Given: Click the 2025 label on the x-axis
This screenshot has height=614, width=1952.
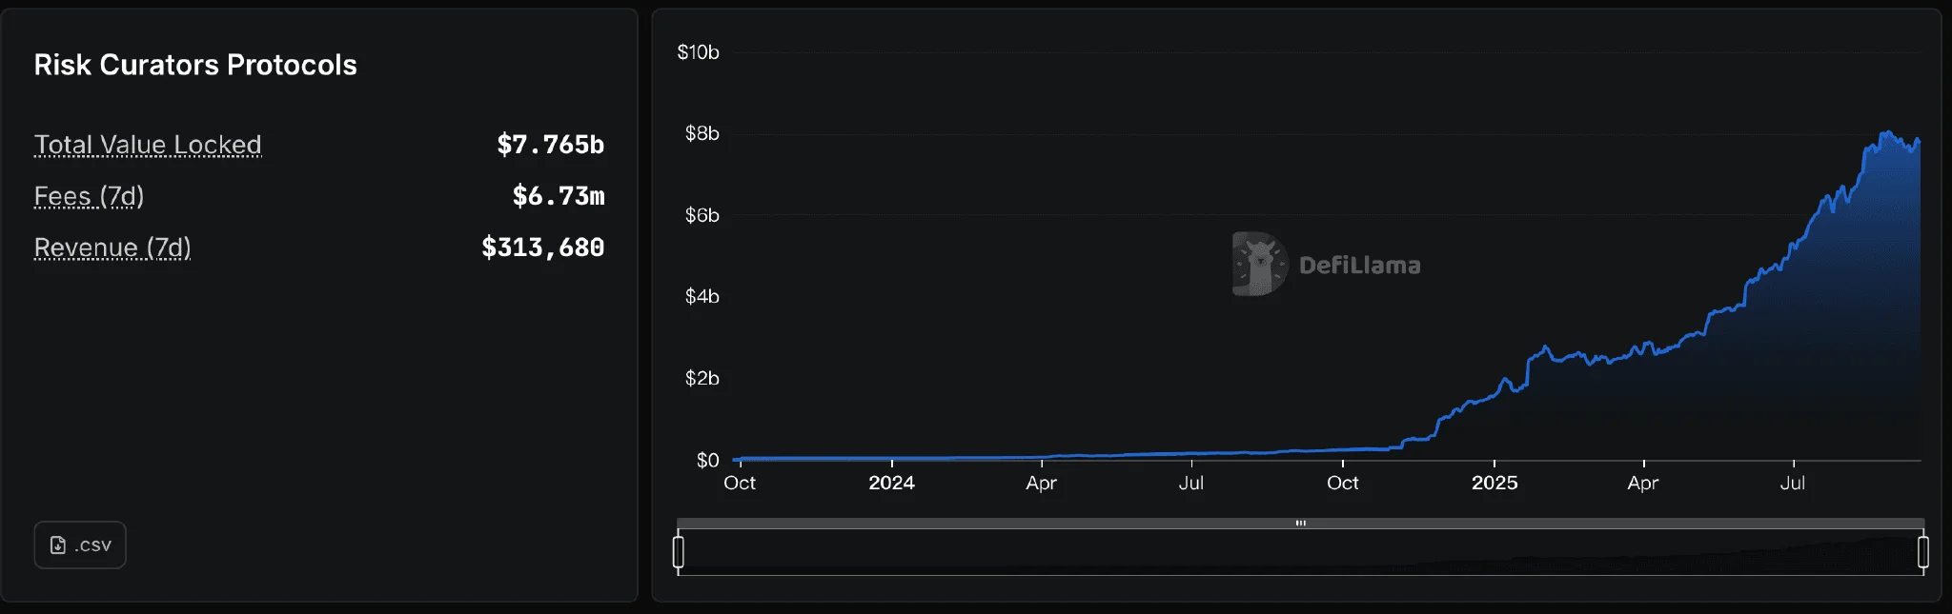Looking at the screenshot, I should (1494, 483).
